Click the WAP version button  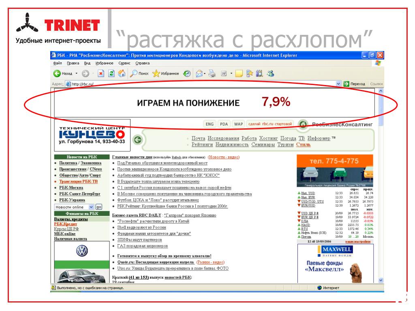[238, 124]
